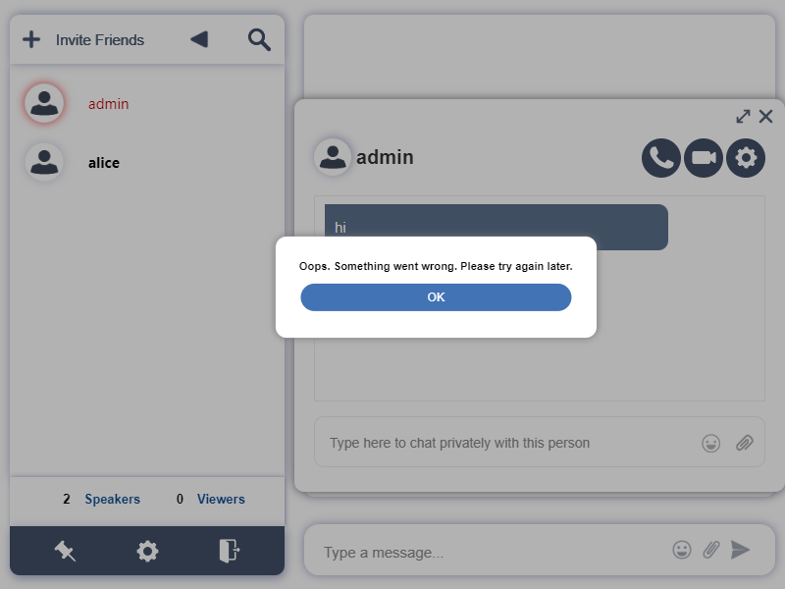The width and height of the screenshot is (785, 589).
Task: Attach a file in the private chat
Action: click(745, 442)
